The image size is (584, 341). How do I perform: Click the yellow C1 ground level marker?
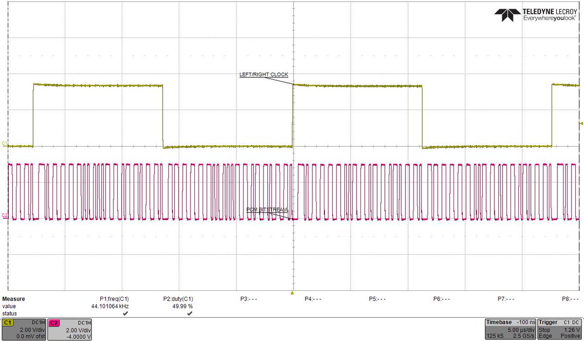(4, 143)
